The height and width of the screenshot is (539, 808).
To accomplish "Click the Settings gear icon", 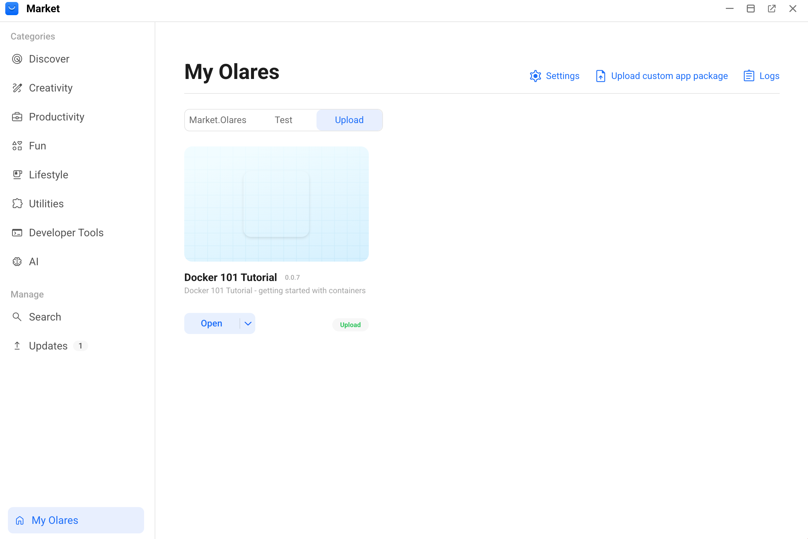I will 535,76.
